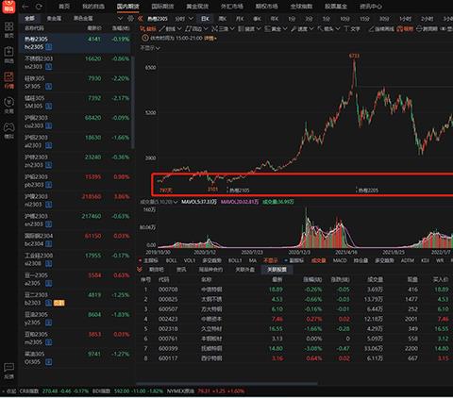Click the clock icon beside trading hours
453x398 pixels.
point(145,38)
